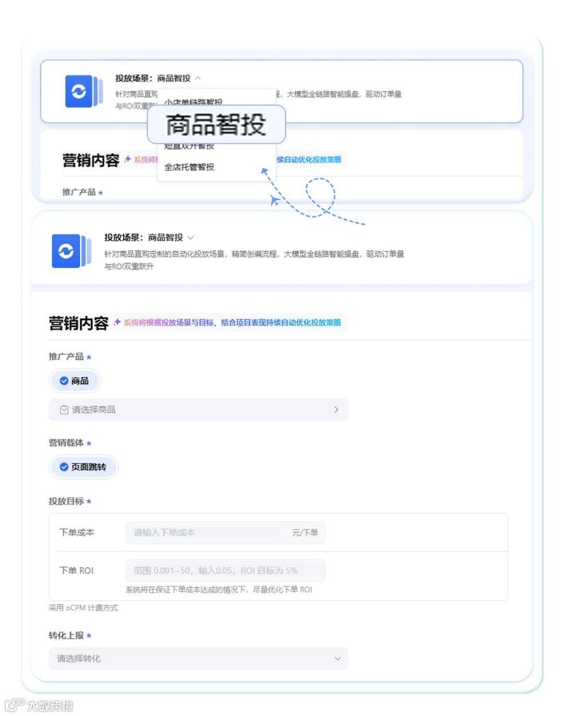
Task: Click the checkmark icon inside the 商品 pill
Action: click(x=64, y=381)
